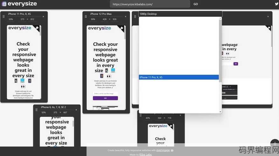This screenshot has height=156, width=279.
Task: Select the 50% zoom field in iPhone 11 Pro panel
Action: 11,19
